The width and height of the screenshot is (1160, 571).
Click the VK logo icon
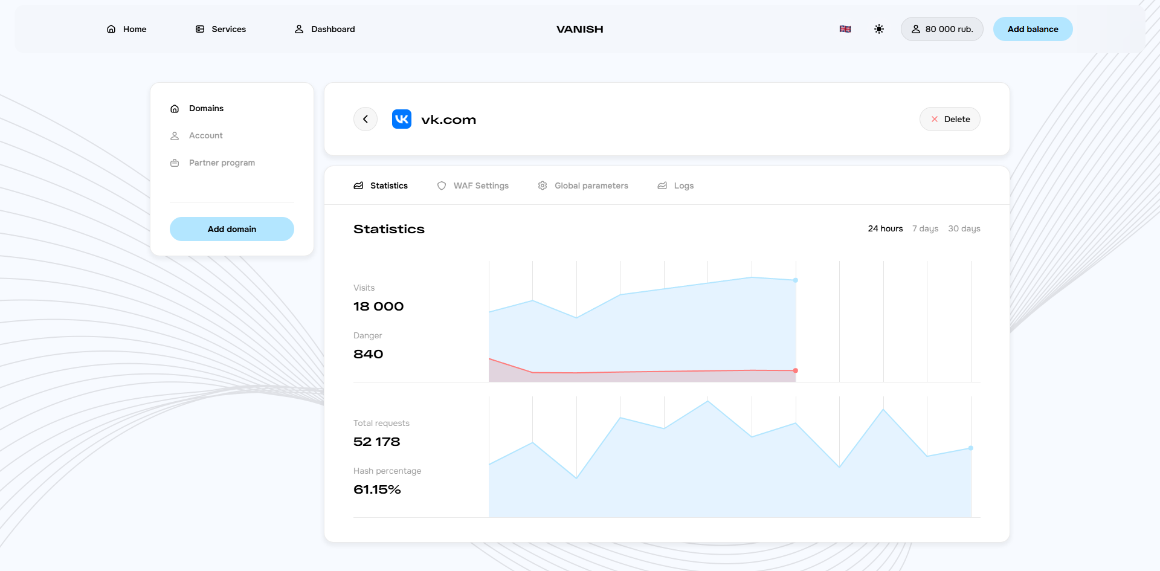402,119
